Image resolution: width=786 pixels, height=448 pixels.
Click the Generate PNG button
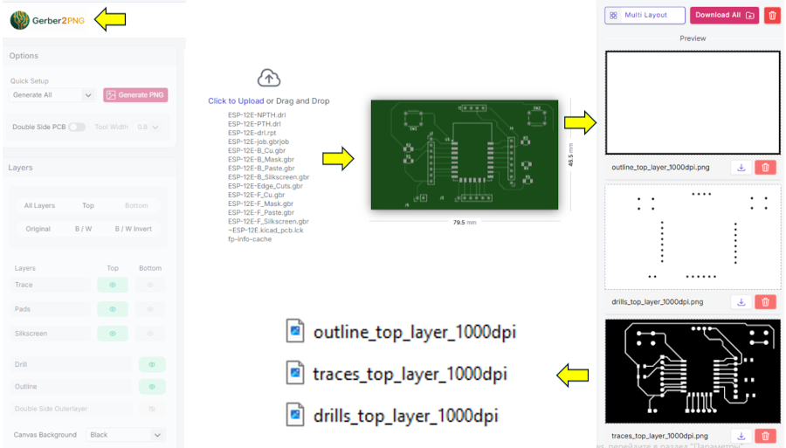pyautogui.click(x=135, y=94)
